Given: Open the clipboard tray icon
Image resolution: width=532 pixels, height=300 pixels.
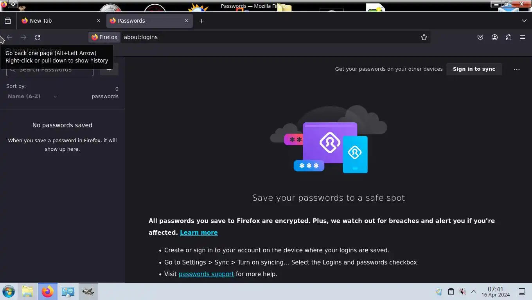Looking at the screenshot, I should (451, 291).
